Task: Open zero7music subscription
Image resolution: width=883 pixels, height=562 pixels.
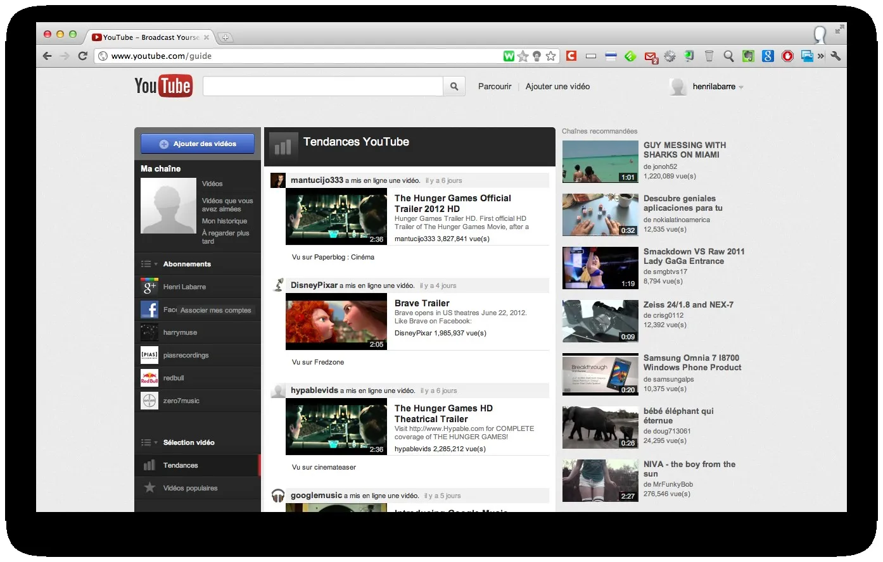Action: (x=181, y=401)
